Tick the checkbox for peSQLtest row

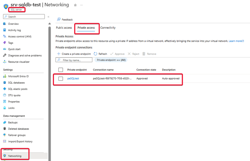61,78
